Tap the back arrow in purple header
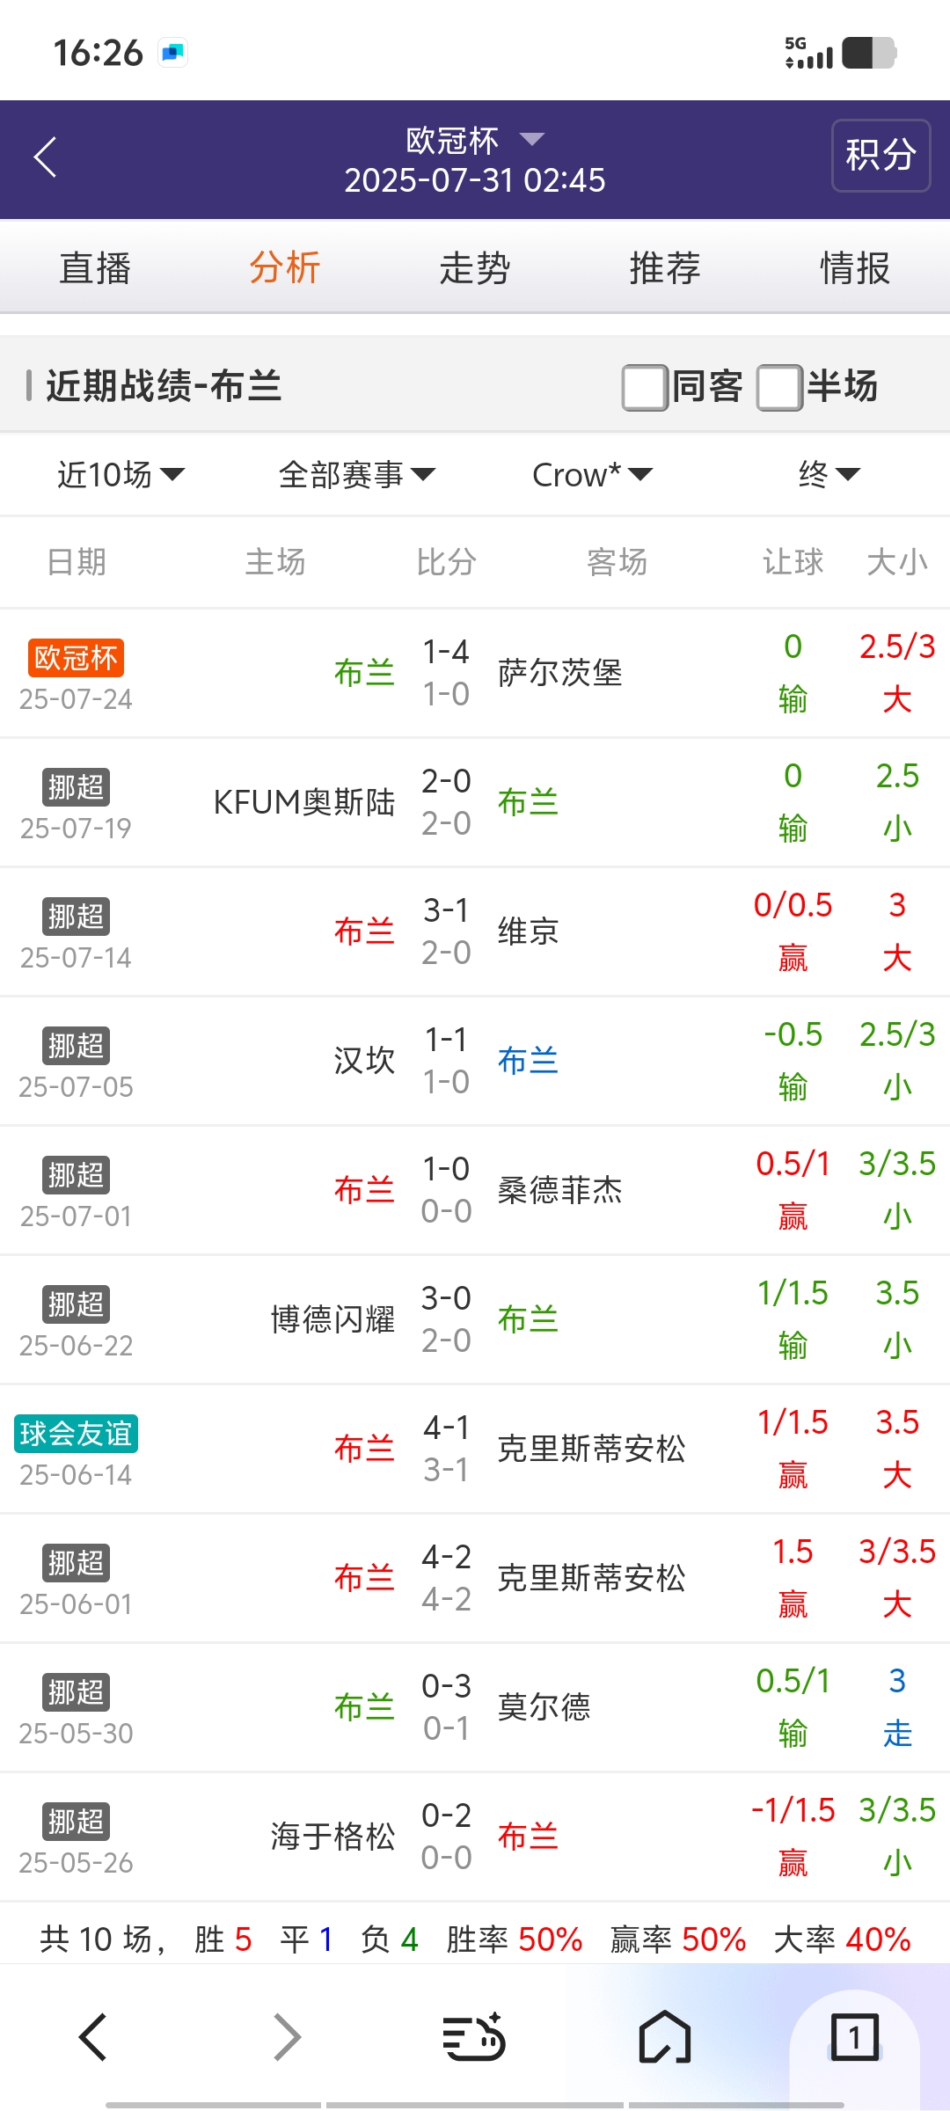 coord(46,157)
